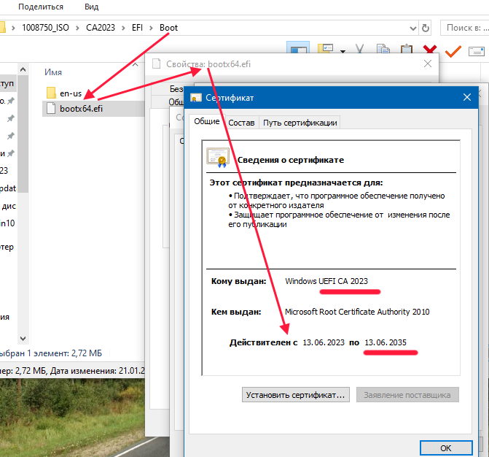The height and width of the screenshot is (457, 489).
Task: Select the bootx64.efi file icon
Action: coord(51,108)
